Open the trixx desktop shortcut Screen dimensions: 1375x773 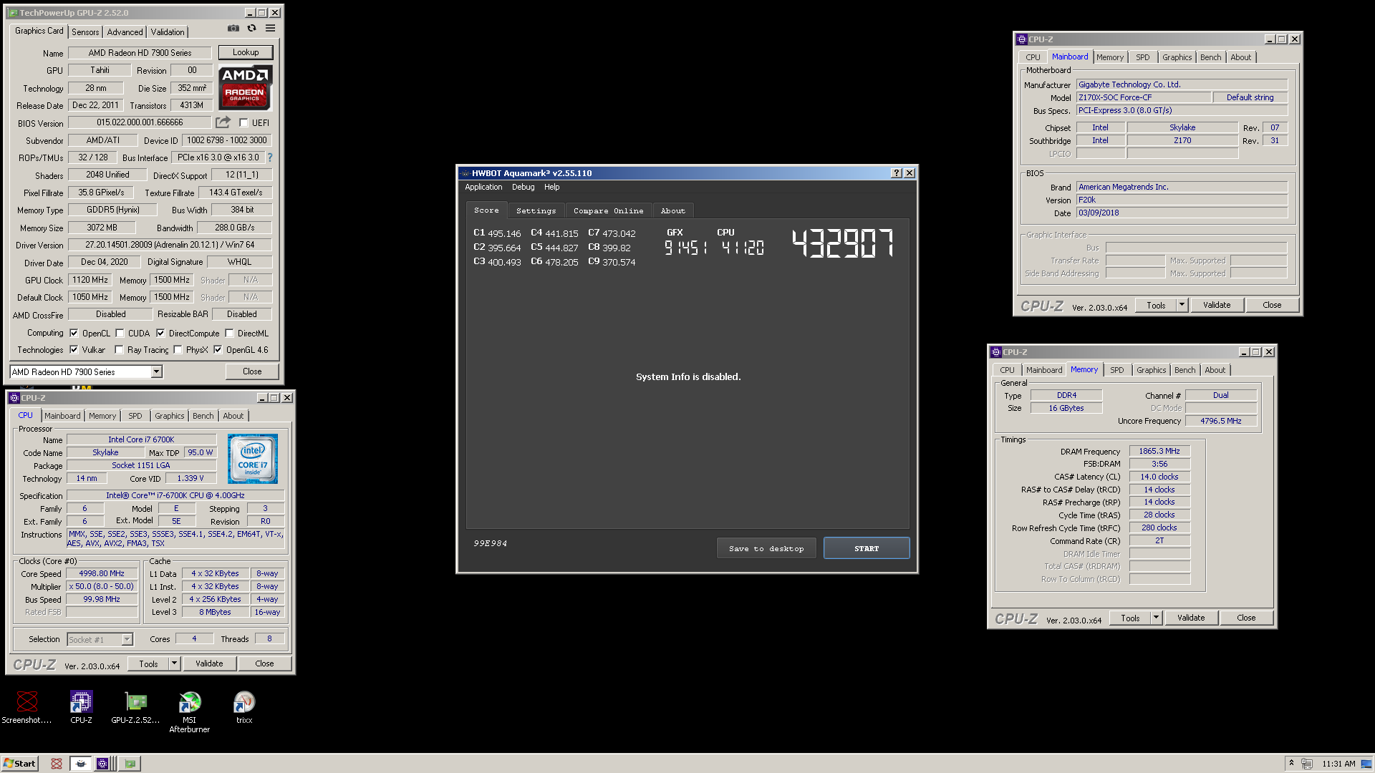coord(244,708)
